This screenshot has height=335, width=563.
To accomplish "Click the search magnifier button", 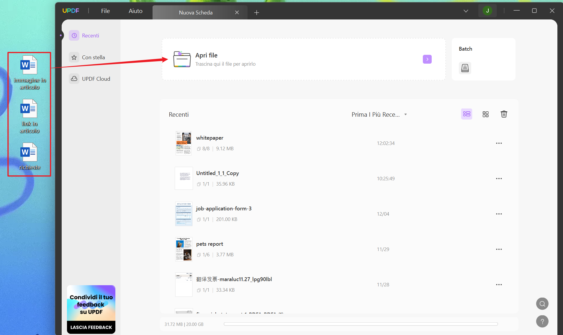I will (542, 304).
